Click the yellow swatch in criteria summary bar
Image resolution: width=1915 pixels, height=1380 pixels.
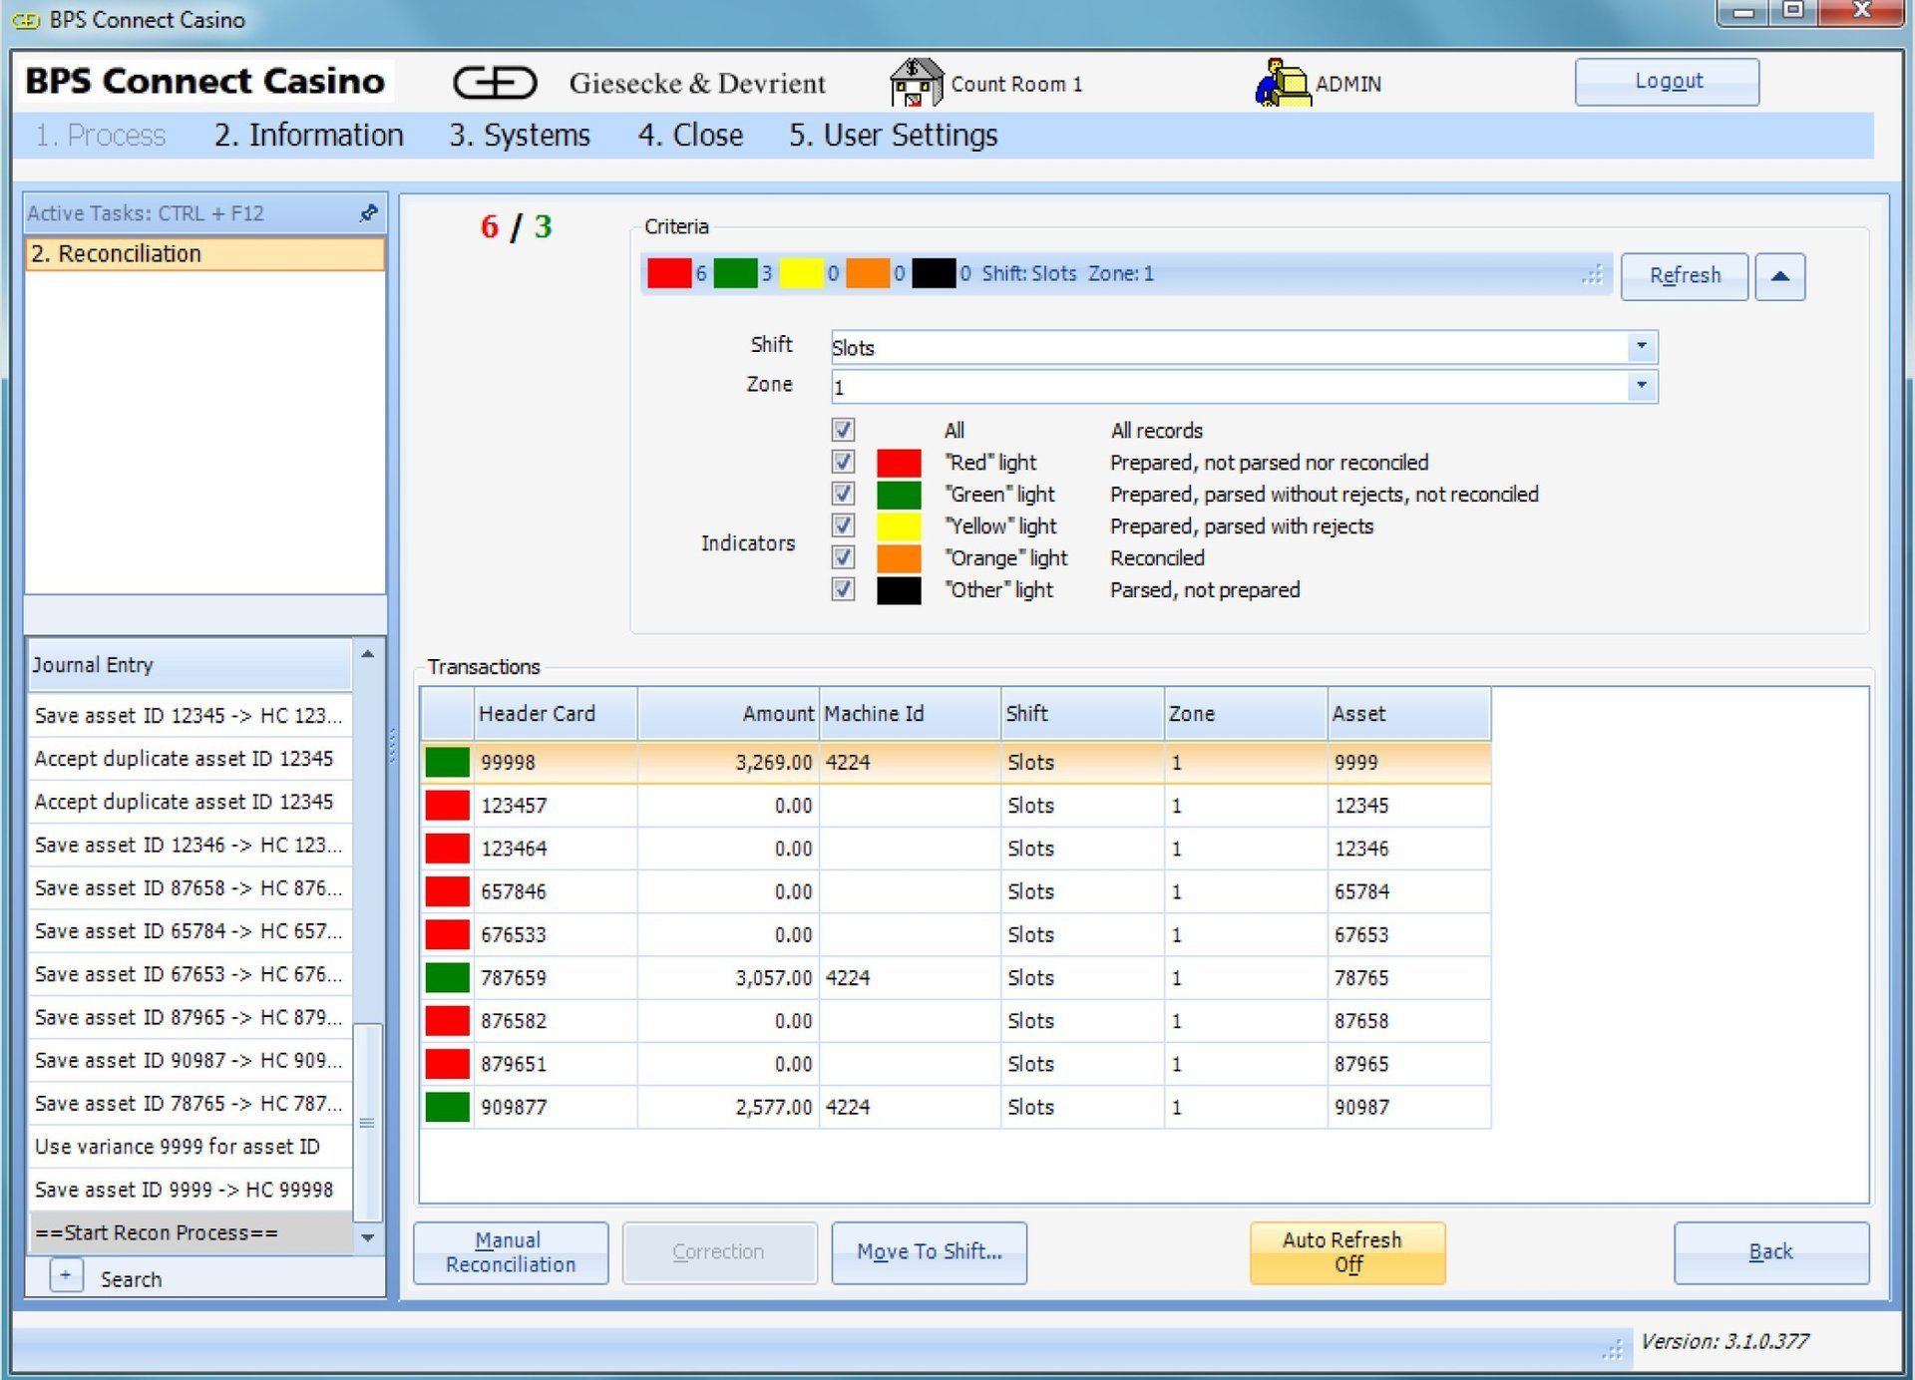coord(801,273)
